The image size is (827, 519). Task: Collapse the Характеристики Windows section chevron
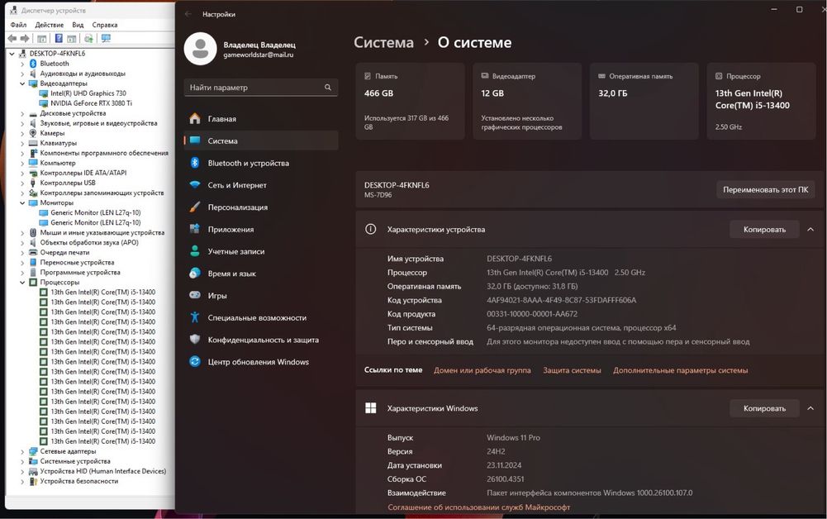pyautogui.click(x=810, y=408)
